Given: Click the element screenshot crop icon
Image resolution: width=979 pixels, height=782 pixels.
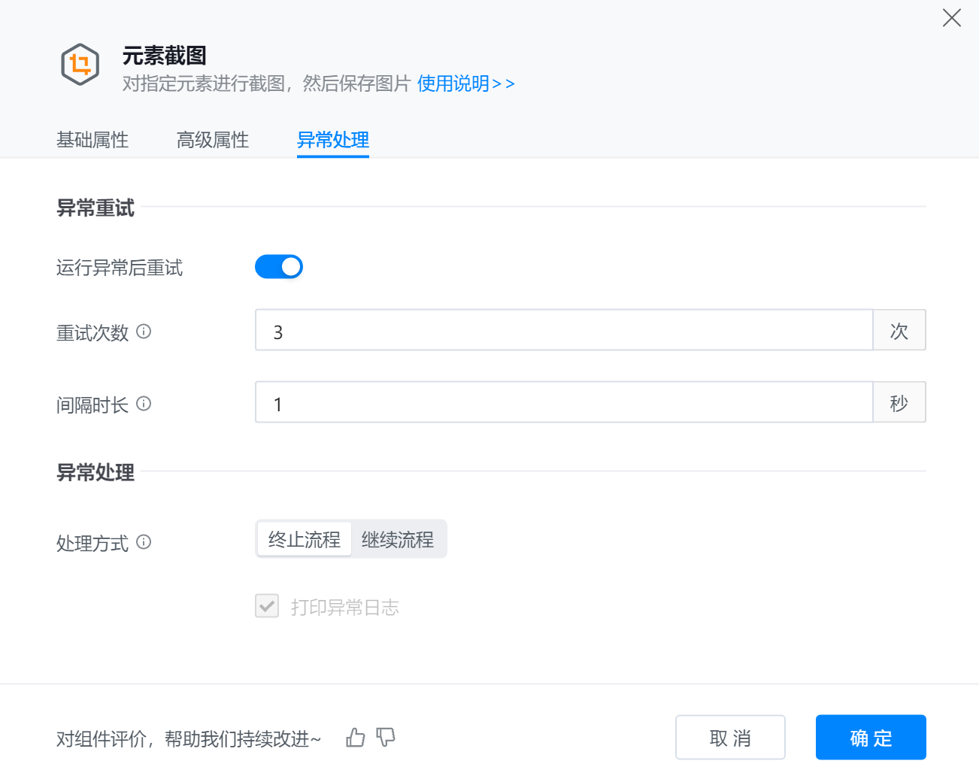Looking at the screenshot, I should tap(80, 65).
